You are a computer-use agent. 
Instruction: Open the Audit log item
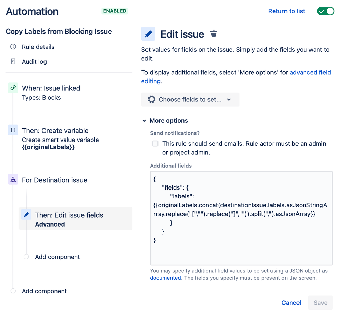[34, 62]
